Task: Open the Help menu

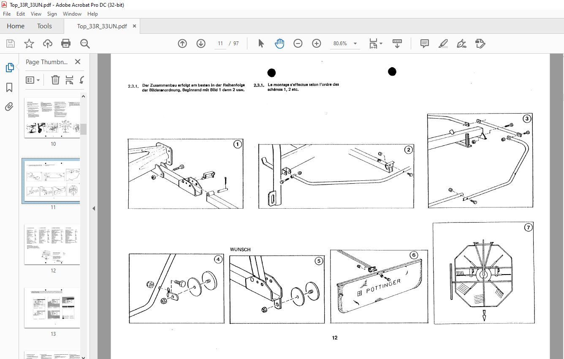Action: 93,14
